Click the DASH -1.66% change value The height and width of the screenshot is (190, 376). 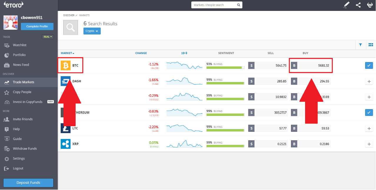point(154,80)
